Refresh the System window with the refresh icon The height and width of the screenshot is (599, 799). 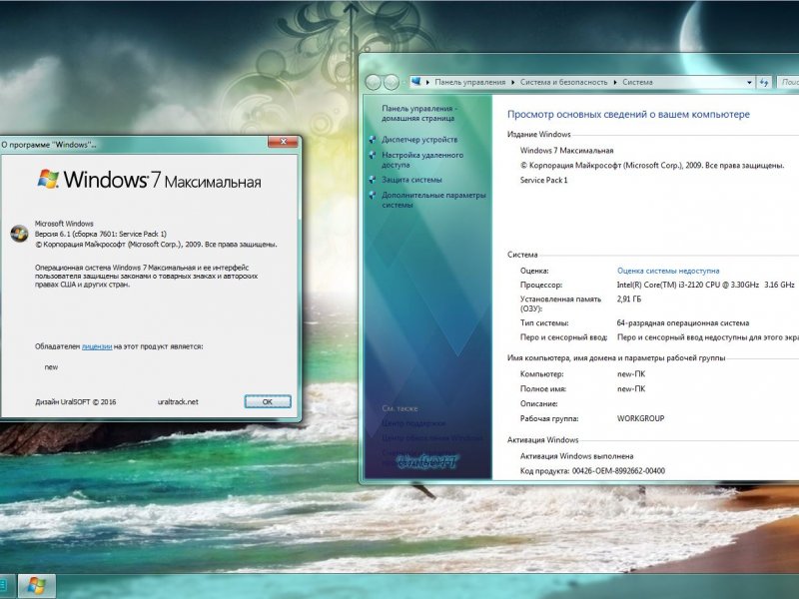[763, 82]
